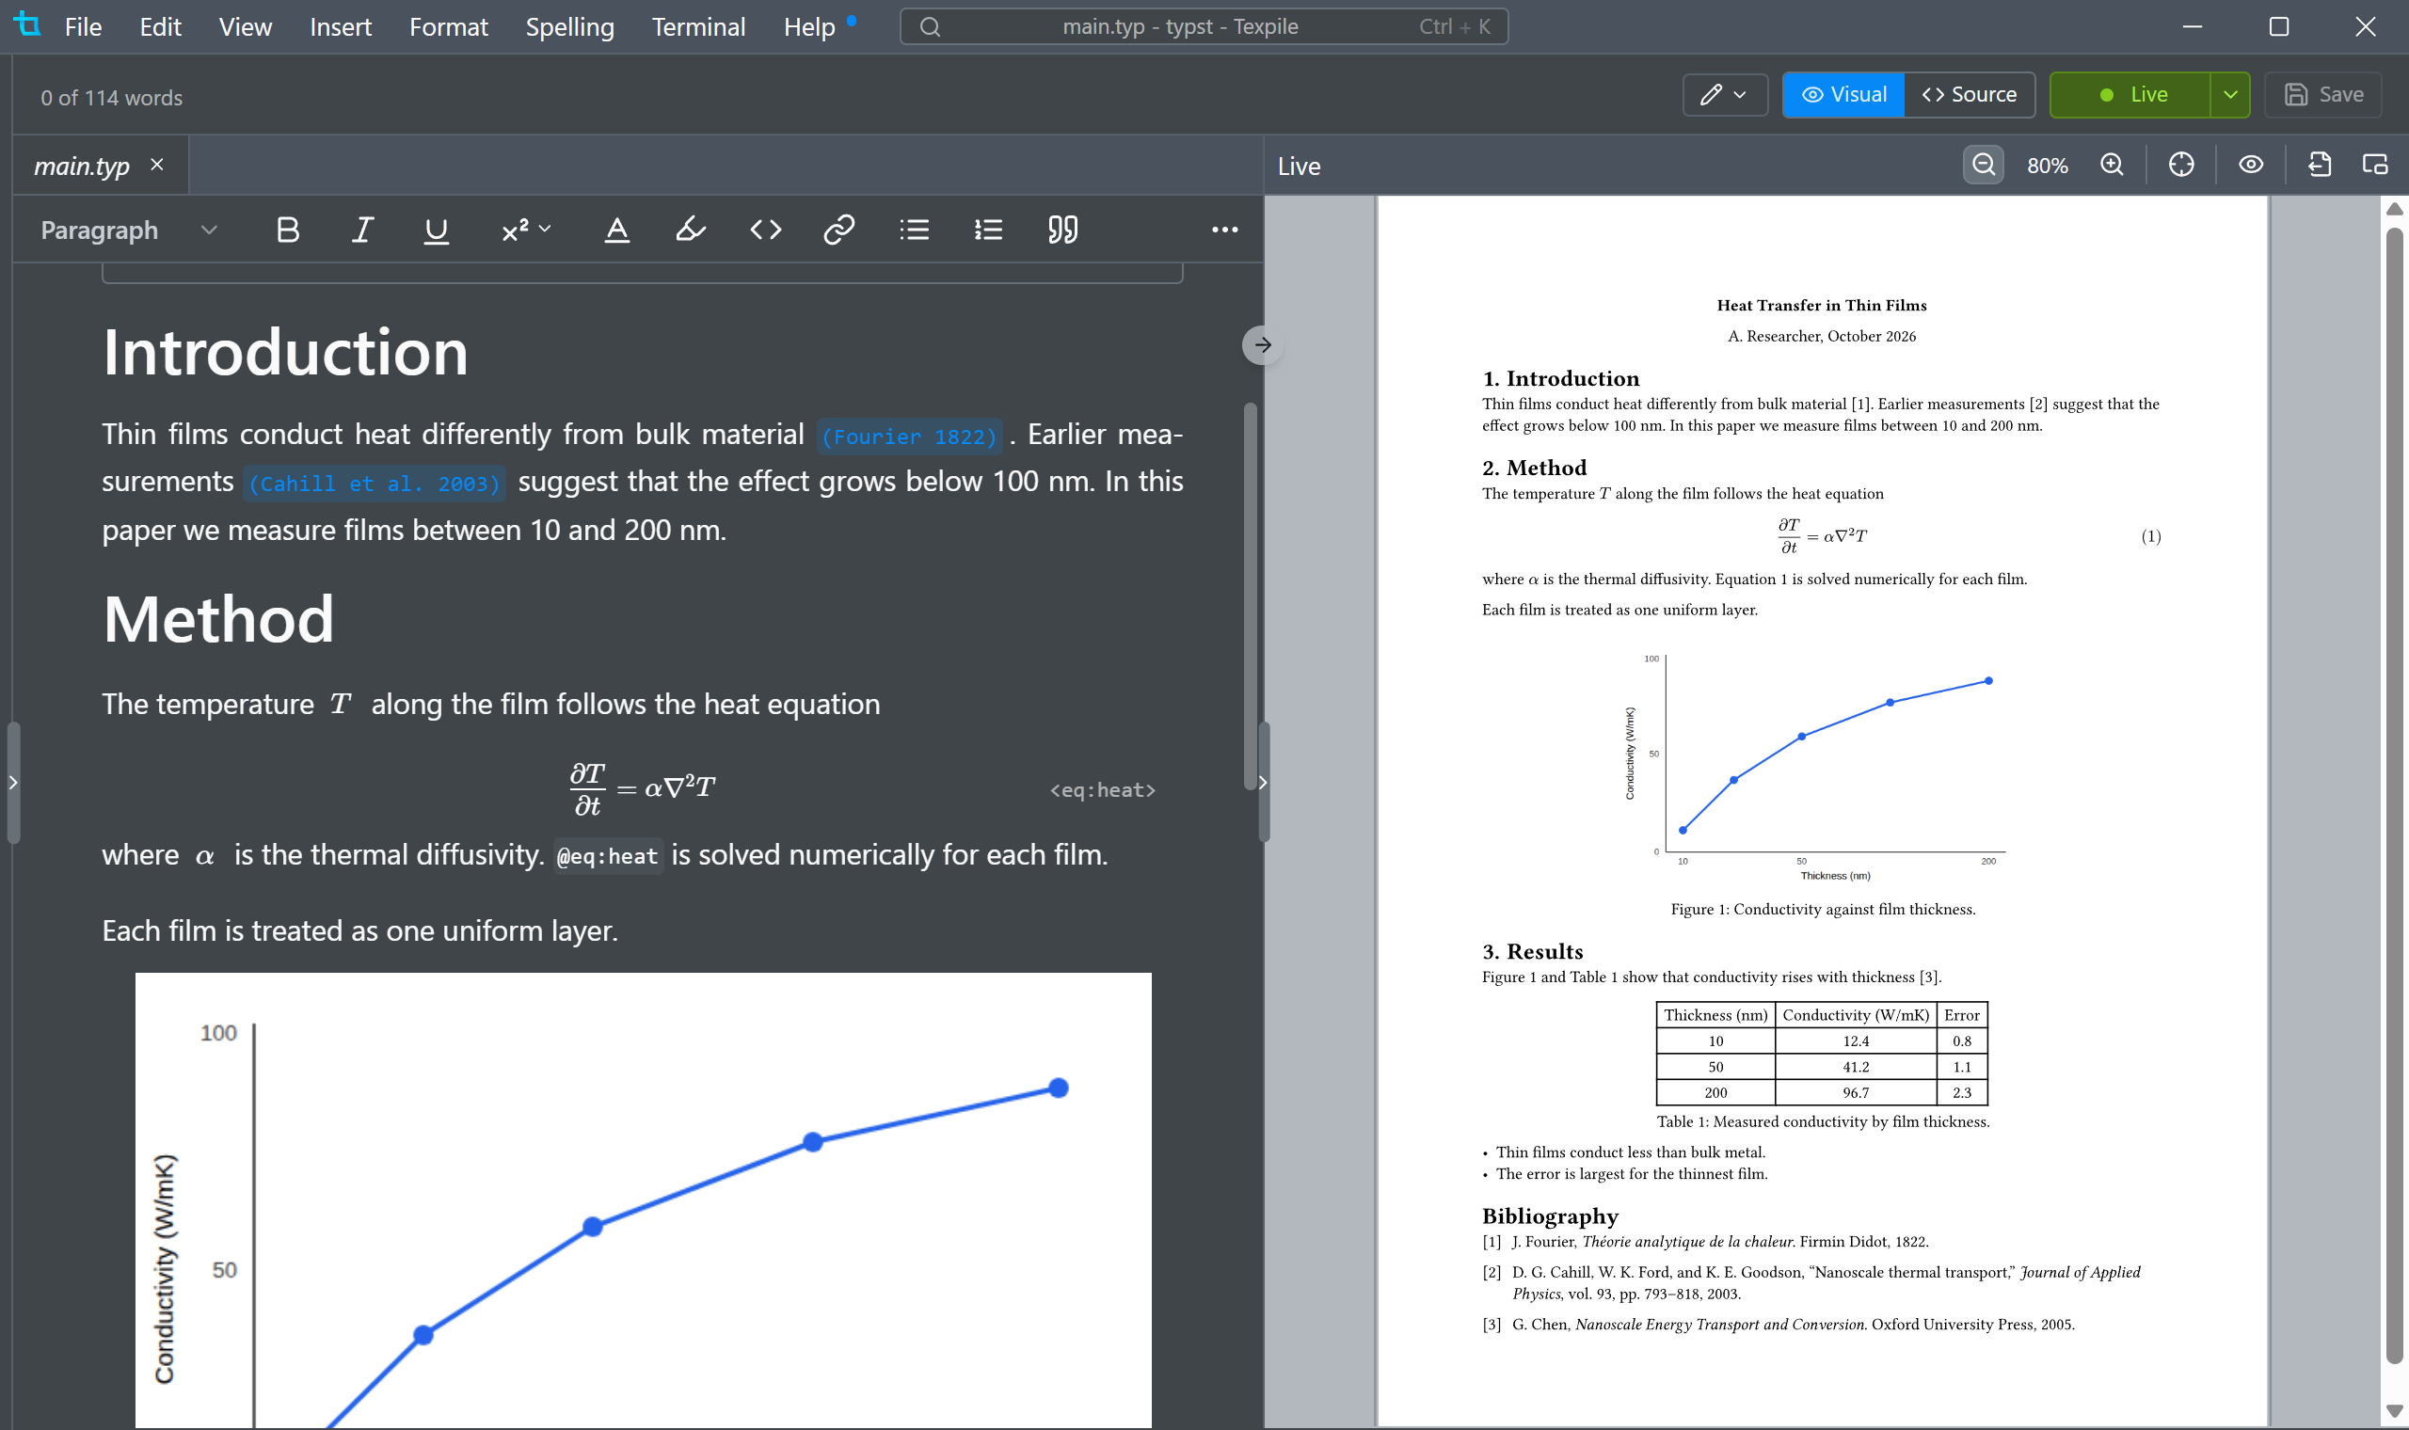The width and height of the screenshot is (2409, 1430).
Task: Expand the left sidebar chevron
Action: [12, 783]
